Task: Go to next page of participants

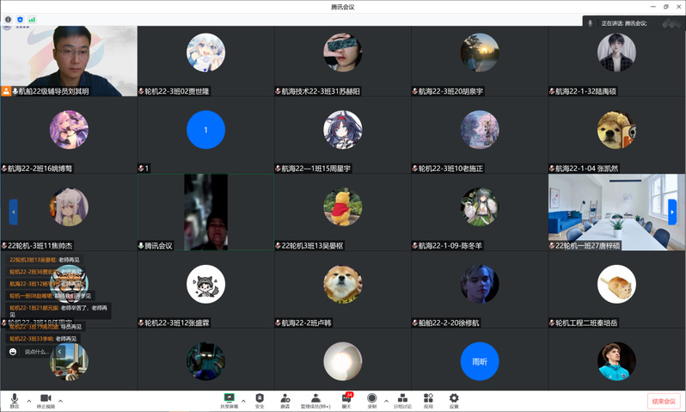Action: 672,212
